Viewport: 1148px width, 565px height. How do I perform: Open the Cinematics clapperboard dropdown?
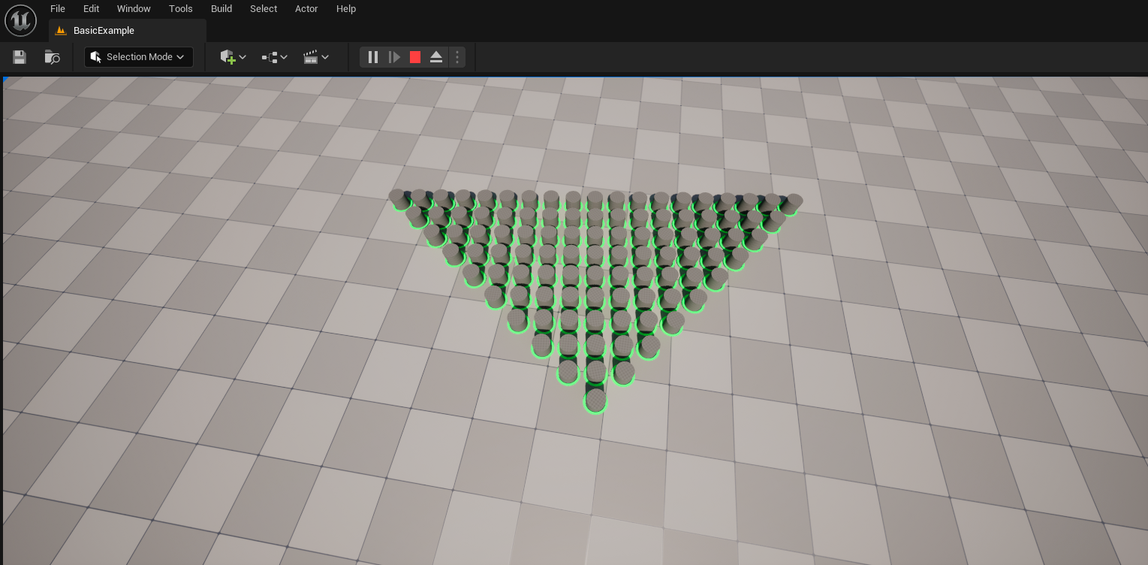point(315,57)
